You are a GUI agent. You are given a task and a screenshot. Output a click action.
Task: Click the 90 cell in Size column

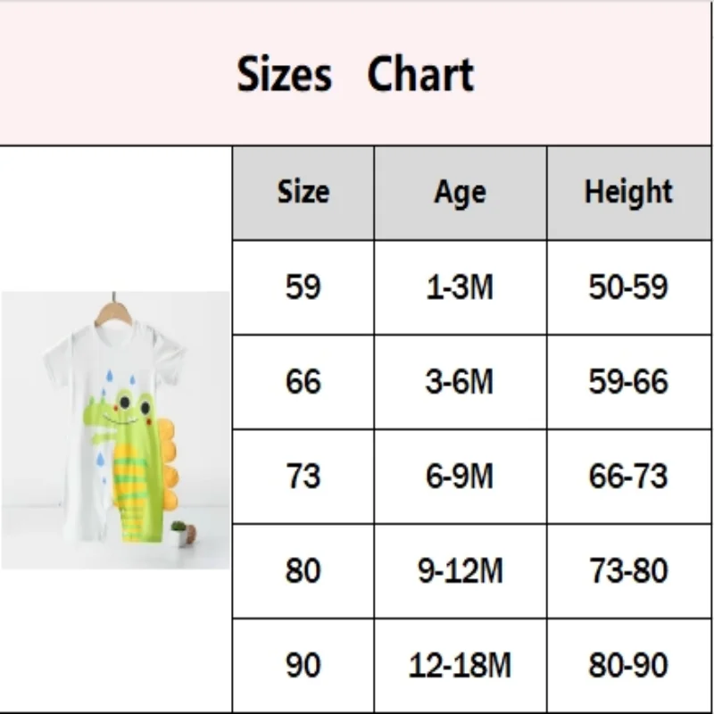pos(303,665)
